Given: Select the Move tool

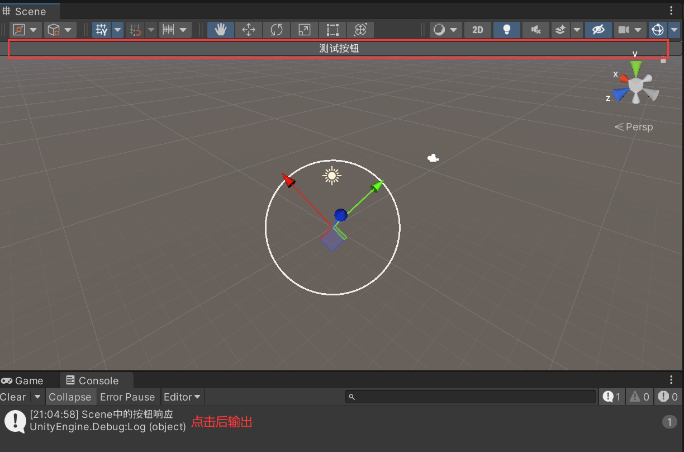Looking at the screenshot, I should pos(249,30).
